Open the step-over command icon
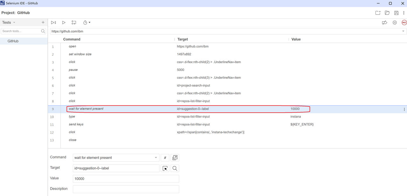 tap(74, 23)
